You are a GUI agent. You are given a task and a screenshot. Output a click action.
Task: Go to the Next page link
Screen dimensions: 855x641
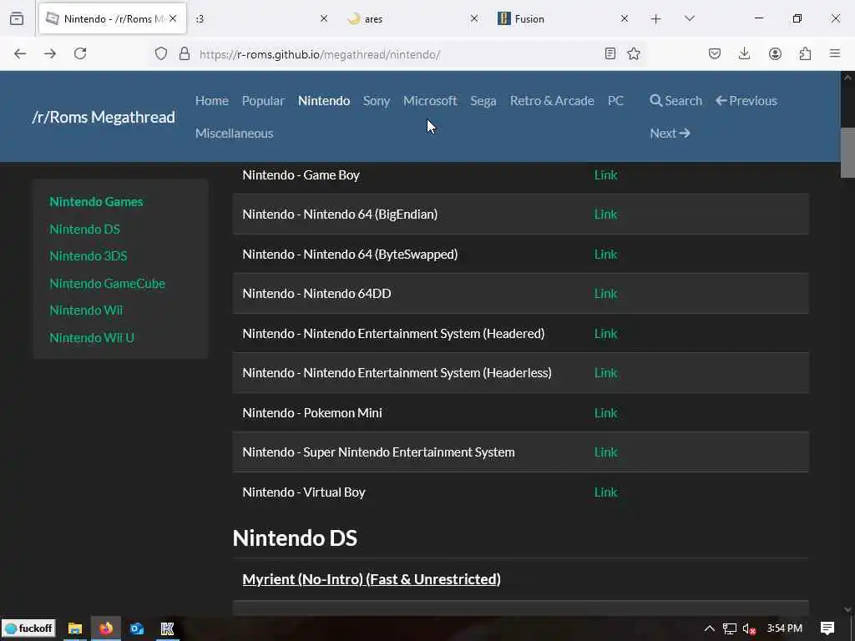(670, 133)
